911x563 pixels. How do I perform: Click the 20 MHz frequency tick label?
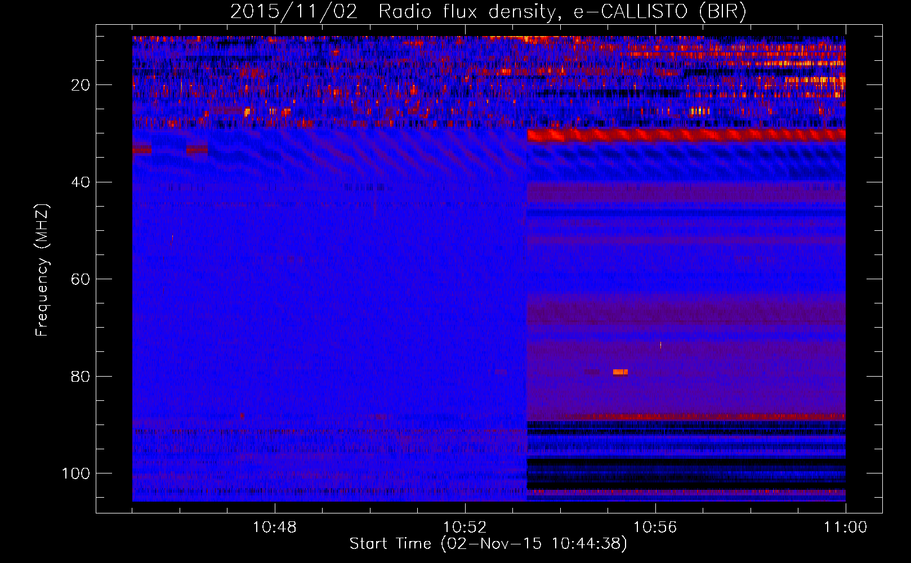pos(81,85)
